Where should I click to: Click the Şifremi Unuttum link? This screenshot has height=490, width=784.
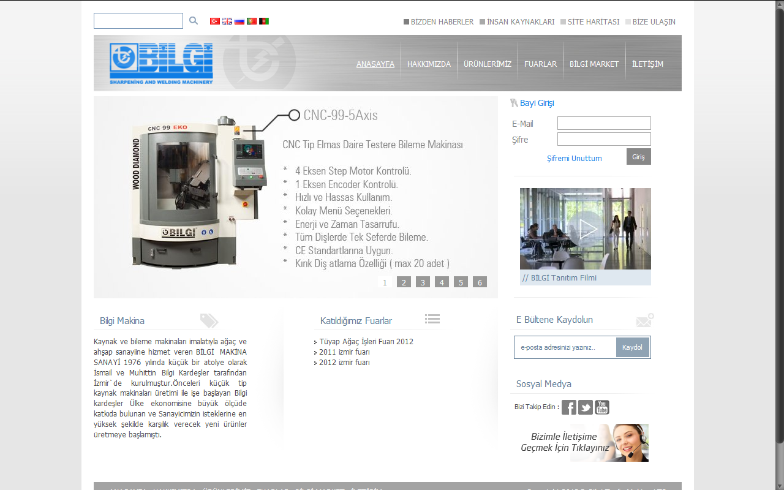(x=575, y=159)
